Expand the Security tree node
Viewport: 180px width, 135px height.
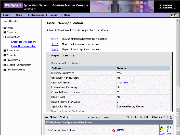[x=5, y=55]
